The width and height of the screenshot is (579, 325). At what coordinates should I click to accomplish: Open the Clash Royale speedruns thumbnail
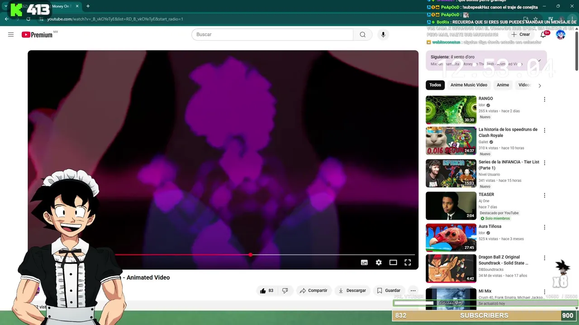451,141
